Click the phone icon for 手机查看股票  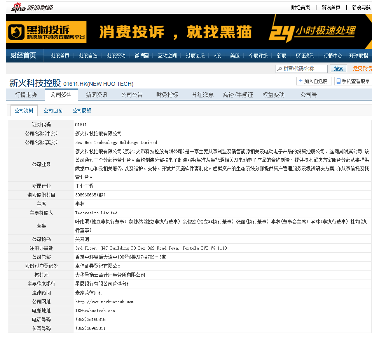point(338,81)
